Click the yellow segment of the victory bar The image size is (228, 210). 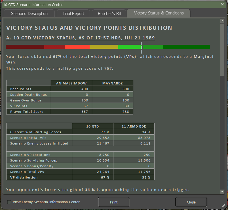click(104, 47)
